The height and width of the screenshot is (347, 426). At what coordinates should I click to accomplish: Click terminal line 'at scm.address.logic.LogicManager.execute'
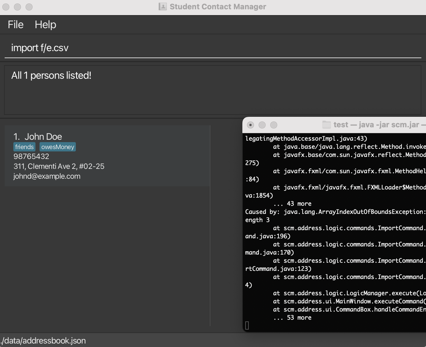pyautogui.click(x=350, y=293)
